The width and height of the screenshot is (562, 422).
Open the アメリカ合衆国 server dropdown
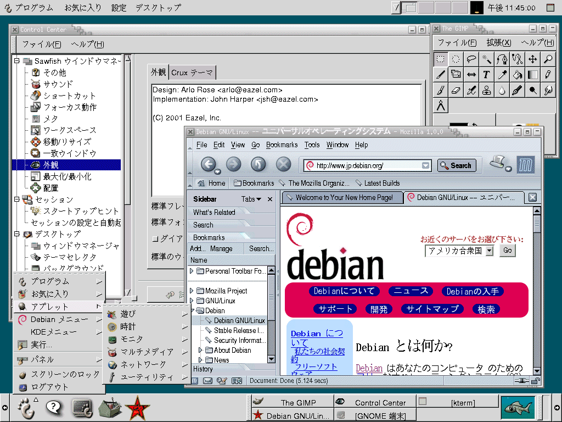tap(490, 251)
